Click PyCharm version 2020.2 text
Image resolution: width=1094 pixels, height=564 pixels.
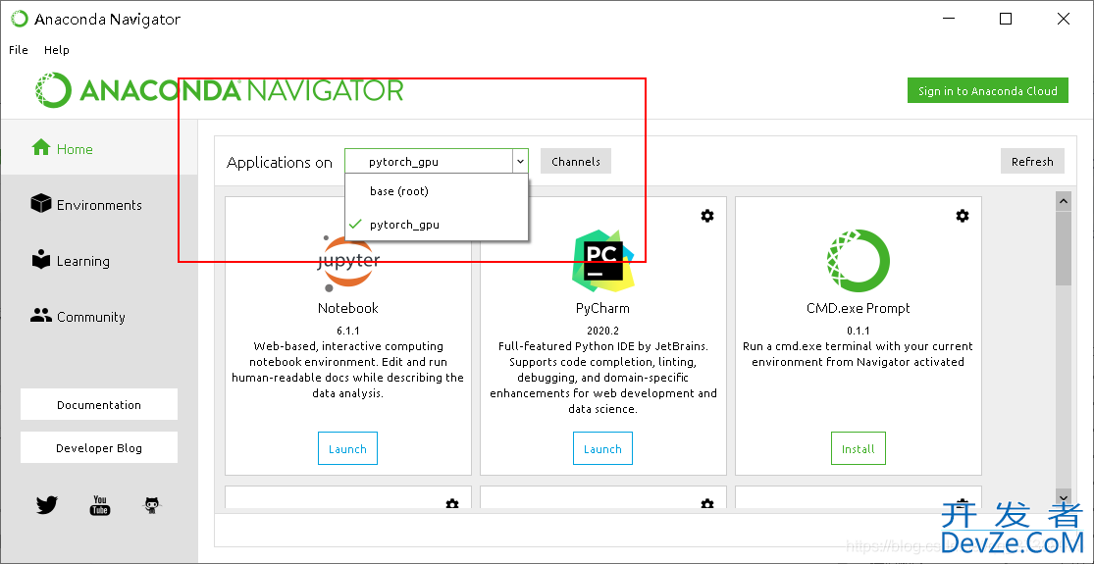[602, 331]
